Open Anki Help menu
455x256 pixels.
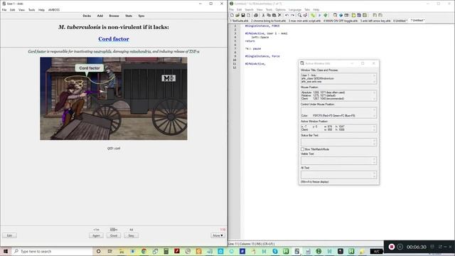tap(41, 10)
